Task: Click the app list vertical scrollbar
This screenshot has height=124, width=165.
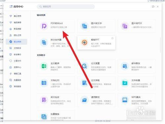Action: tap(160, 45)
